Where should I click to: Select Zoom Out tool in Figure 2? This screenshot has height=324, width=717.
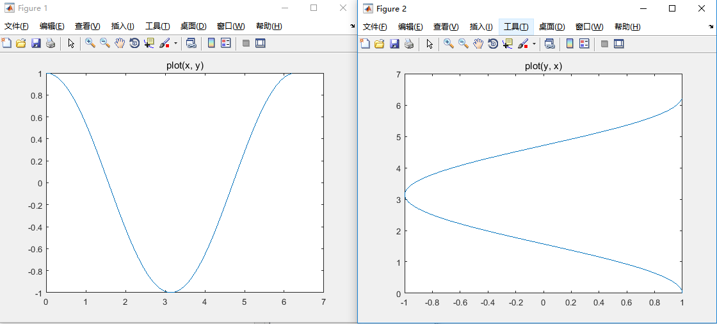click(463, 44)
